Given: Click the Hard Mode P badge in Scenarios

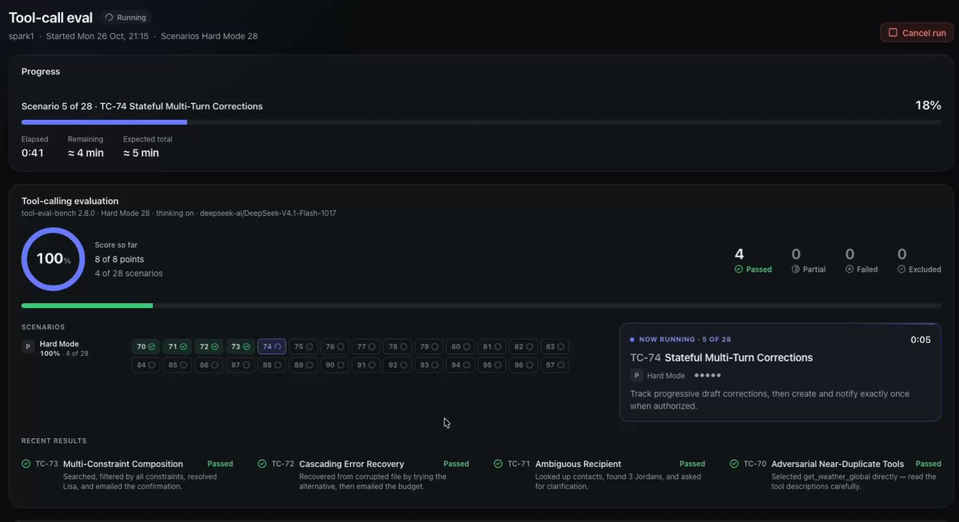Looking at the screenshot, I should [28, 347].
